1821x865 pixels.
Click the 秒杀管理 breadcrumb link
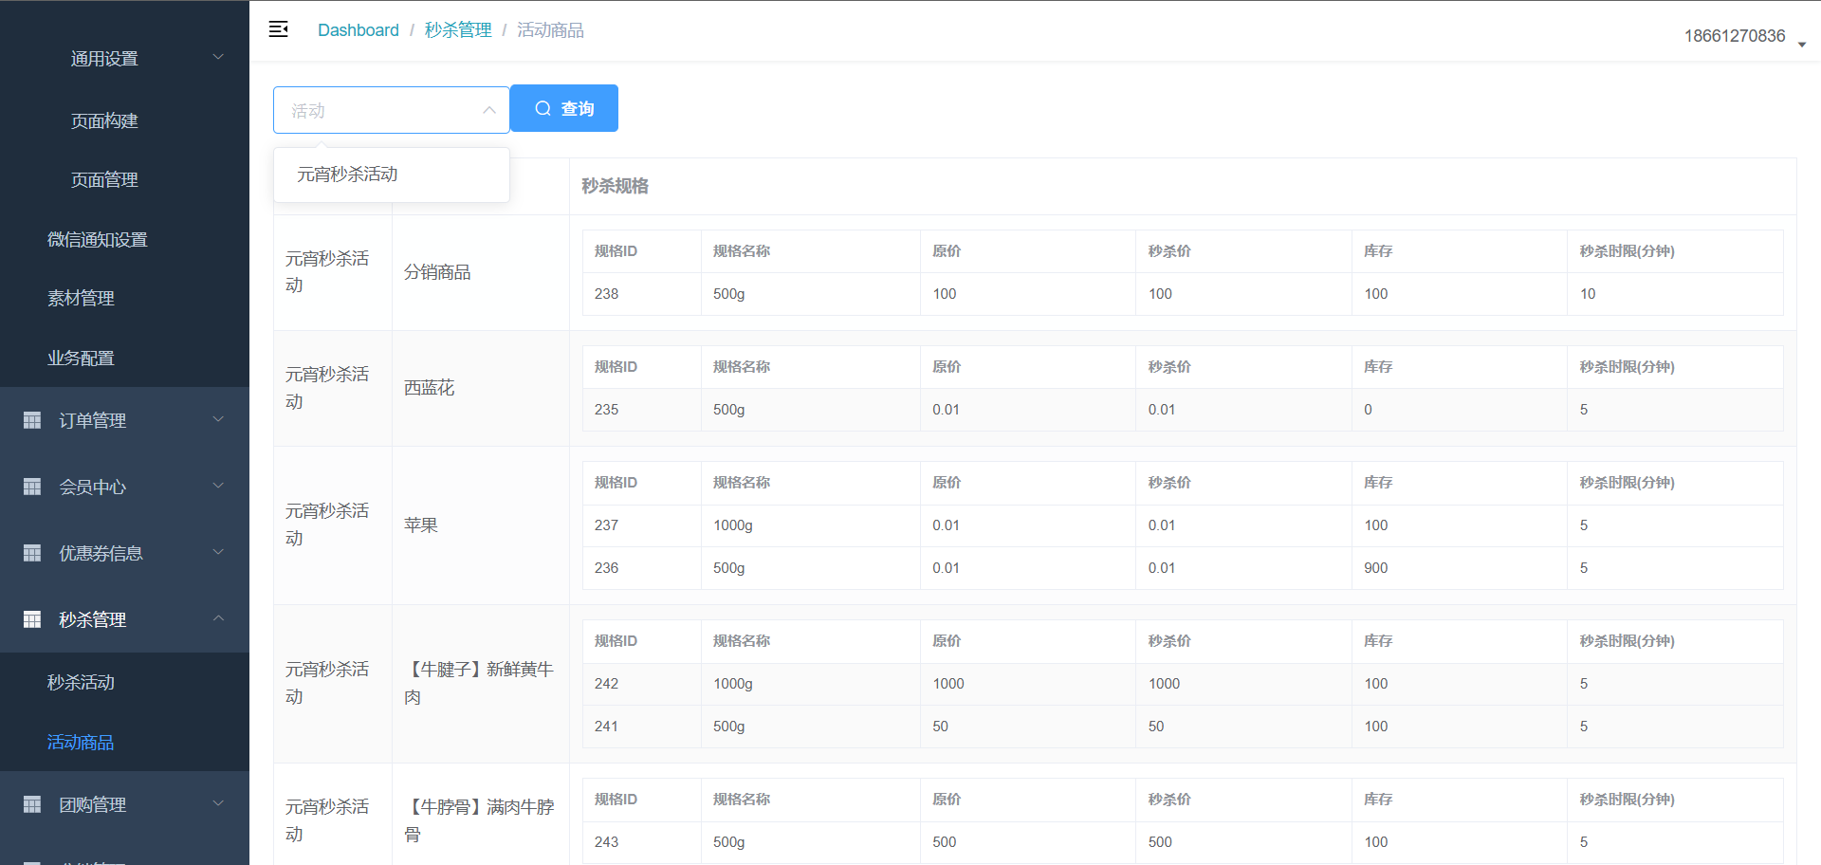pyautogui.click(x=457, y=30)
